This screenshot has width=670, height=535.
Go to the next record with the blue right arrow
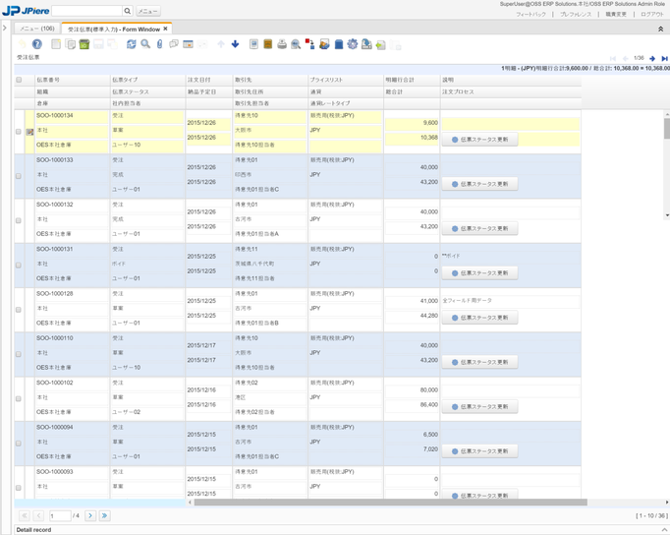652,59
